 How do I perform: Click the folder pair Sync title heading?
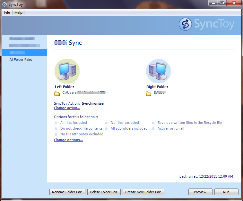(68, 43)
